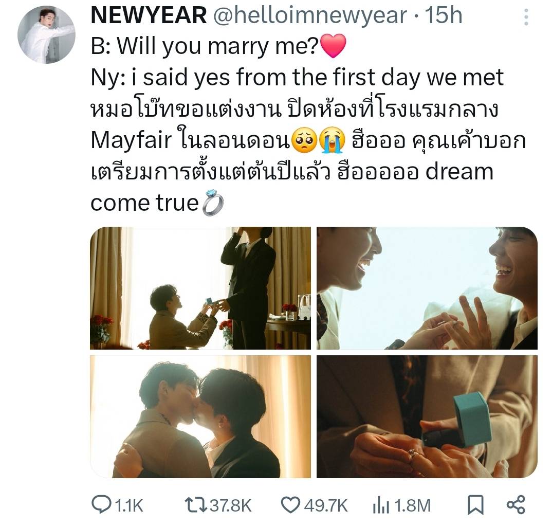
Task: Open the kneeling proposal photo
Action: (200, 288)
